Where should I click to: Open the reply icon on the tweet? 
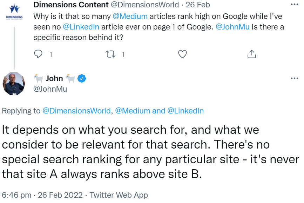(38, 54)
